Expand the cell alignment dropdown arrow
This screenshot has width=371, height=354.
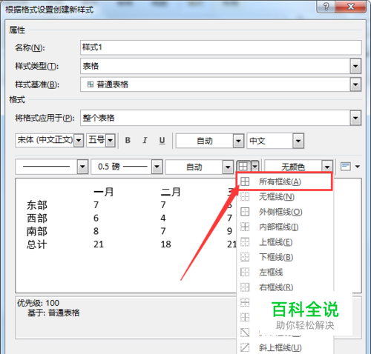click(x=358, y=167)
